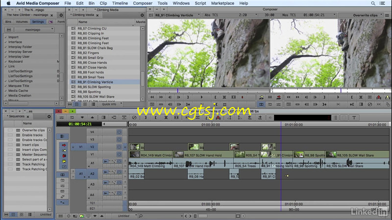The width and height of the screenshot is (392, 220).
Task: Select red Lift/Overwrite segment mode in timeline palette
Action: (64, 145)
